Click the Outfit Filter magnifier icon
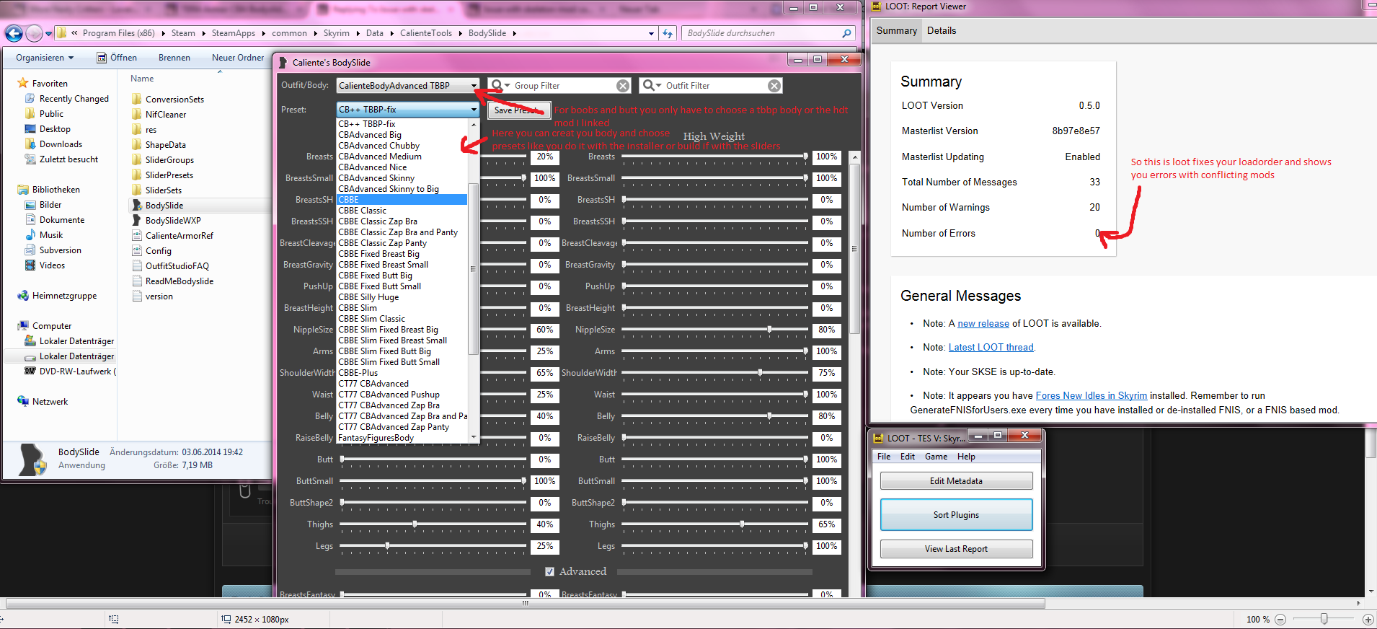The width and height of the screenshot is (1377, 629). click(x=650, y=85)
